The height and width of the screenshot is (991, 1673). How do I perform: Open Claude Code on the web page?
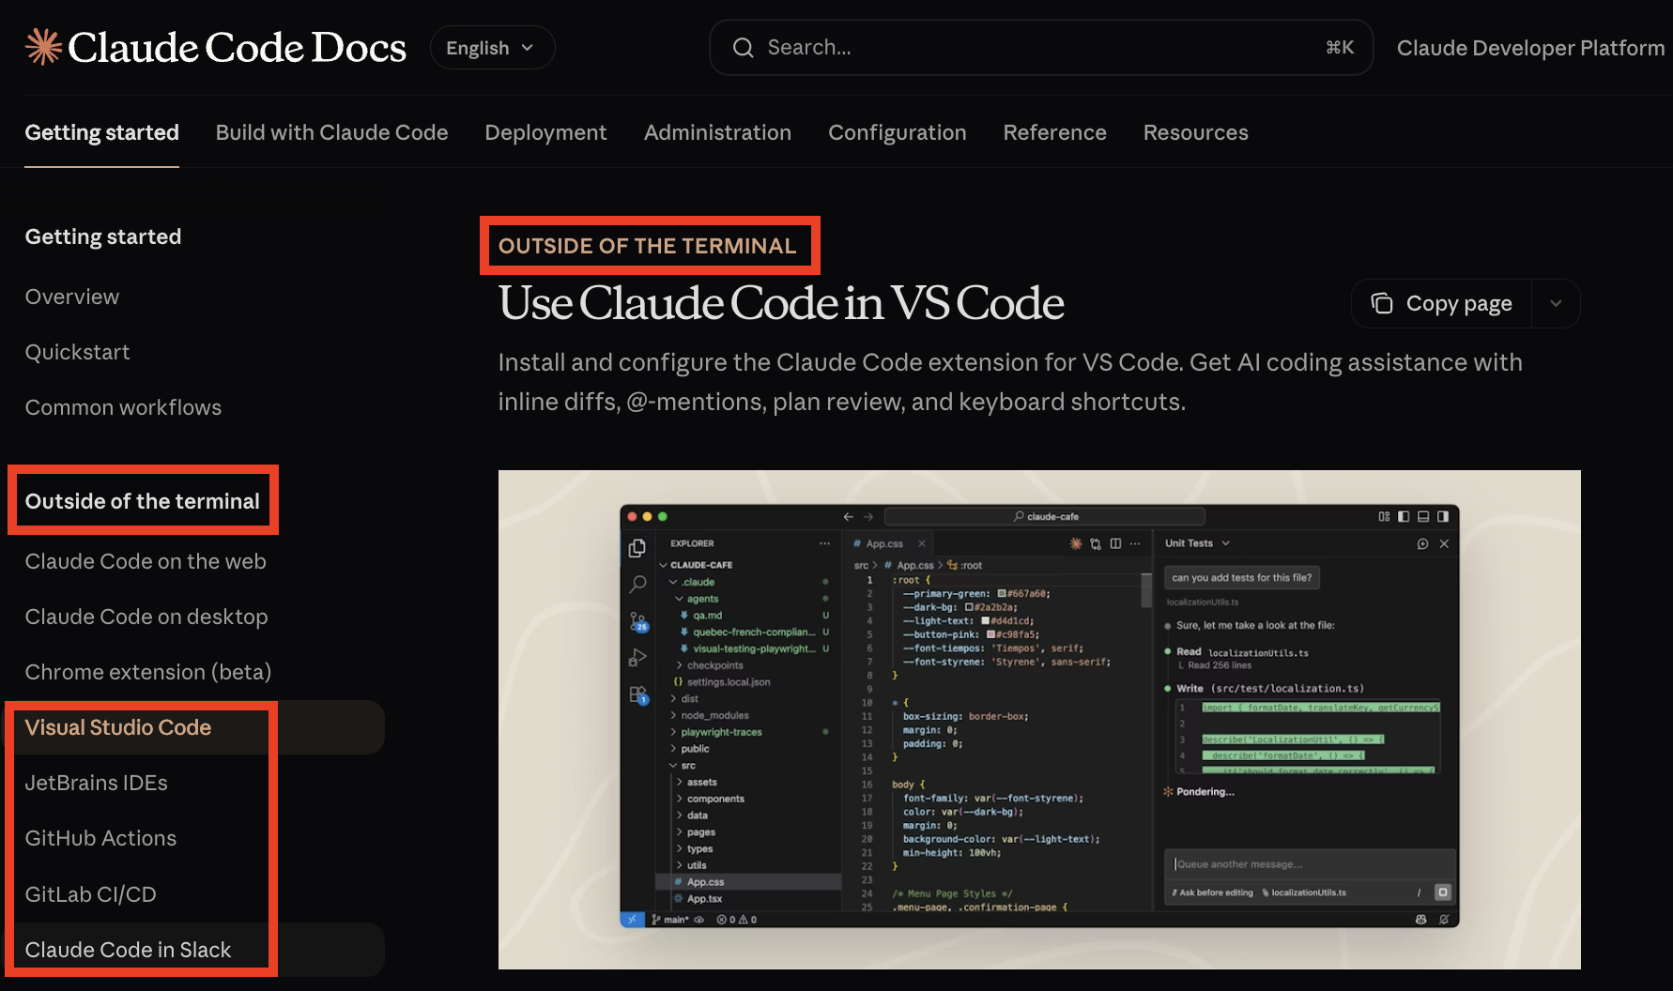pyautogui.click(x=146, y=561)
